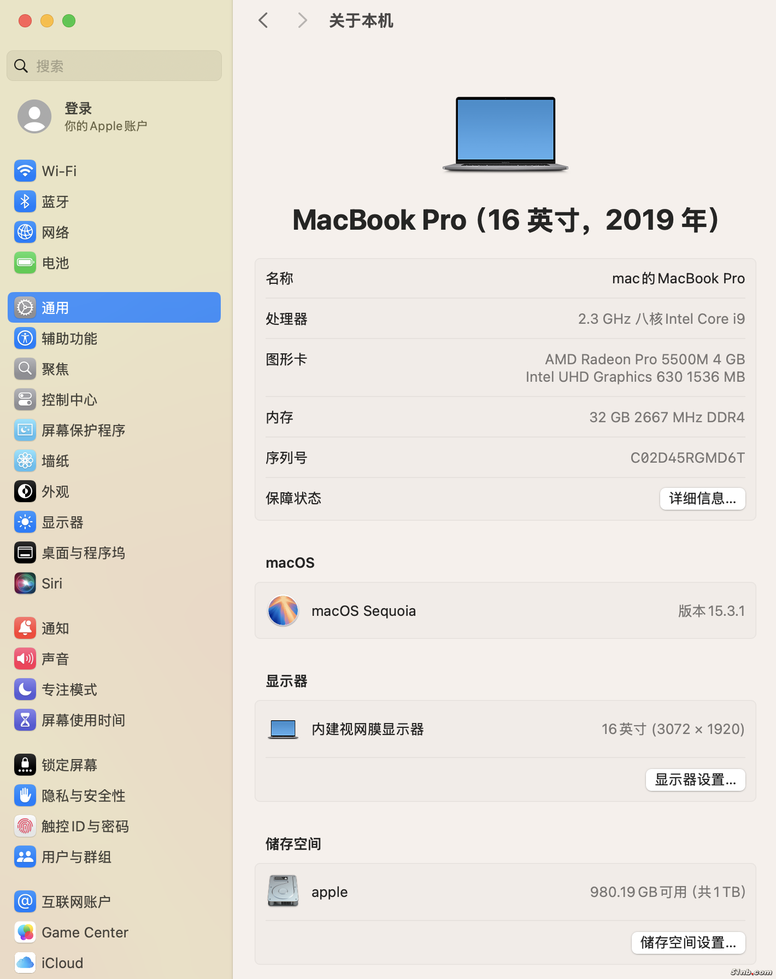The width and height of the screenshot is (776, 979).
Task: Click the macOS Sequoia label
Action: coord(363,611)
